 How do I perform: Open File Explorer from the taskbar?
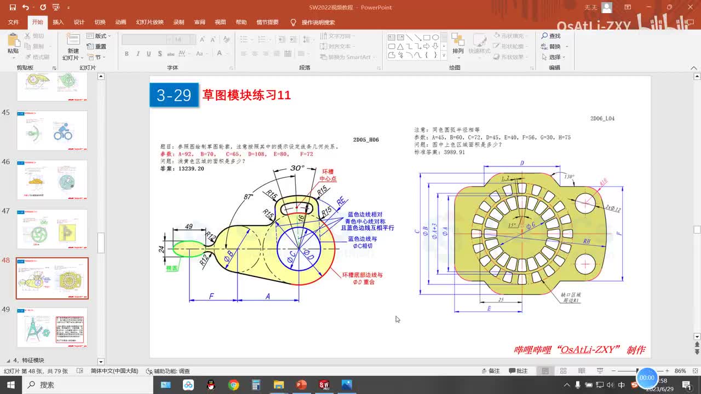[x=279, y=385]
